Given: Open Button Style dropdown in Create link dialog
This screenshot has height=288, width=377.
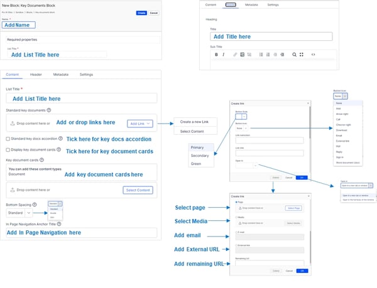Looking at the screenshot, I should tap(241, 117).
